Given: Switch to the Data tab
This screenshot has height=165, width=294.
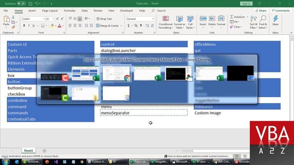Looking at the screenshot, I should click(x=85, y=11).
